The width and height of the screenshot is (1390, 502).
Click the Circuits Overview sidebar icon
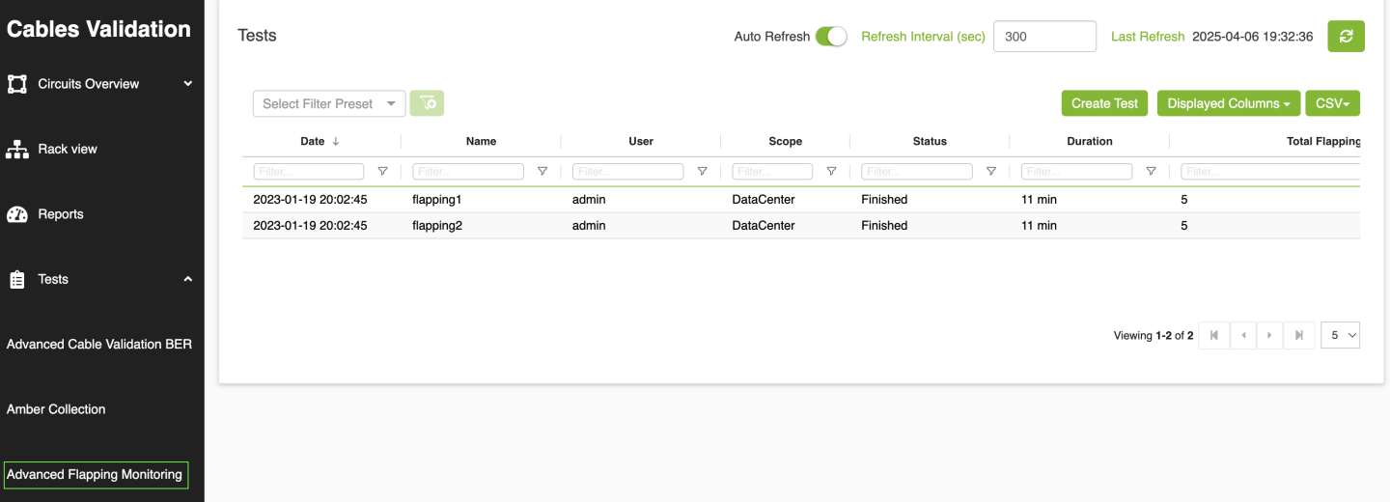[17, 84]
